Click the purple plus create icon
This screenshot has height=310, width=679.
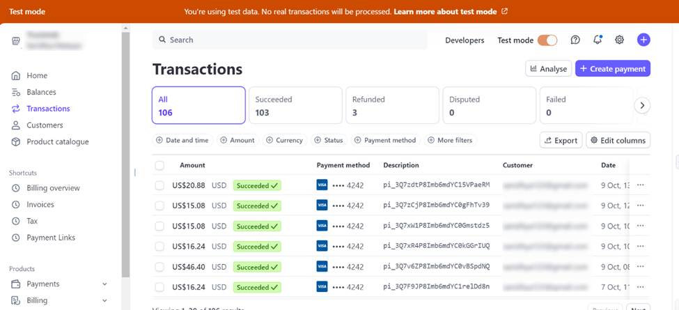(643, 40)
